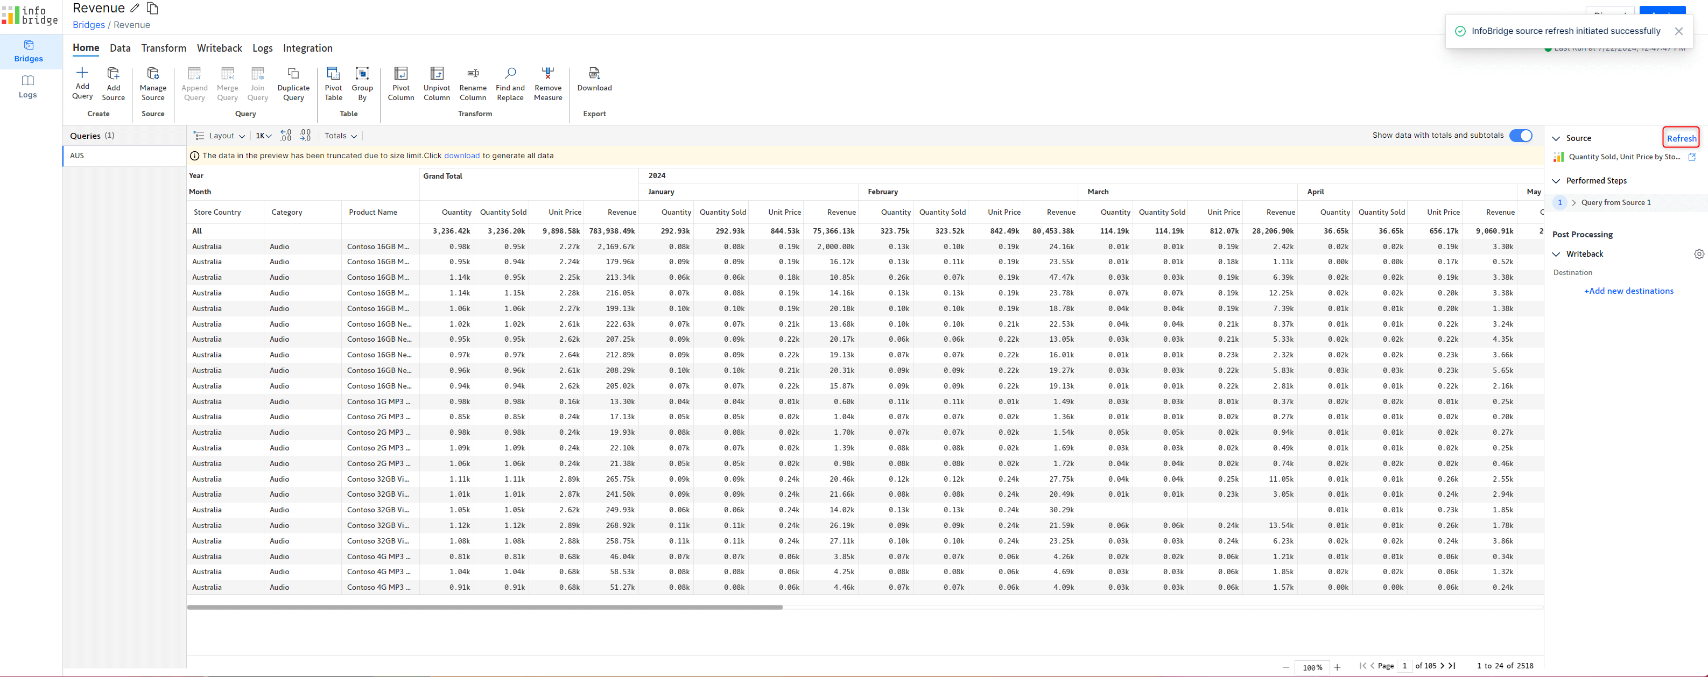Click the Pivot Table icon
1708x677 pixels.
[x=334, y=73]
